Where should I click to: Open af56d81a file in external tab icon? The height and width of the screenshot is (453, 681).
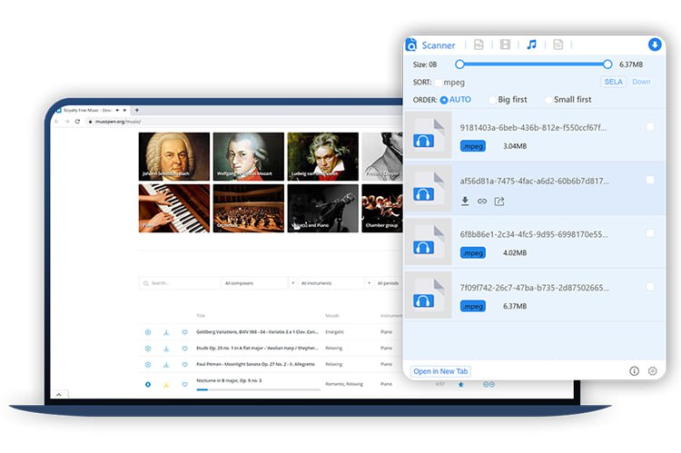click(x=499, y=201)
